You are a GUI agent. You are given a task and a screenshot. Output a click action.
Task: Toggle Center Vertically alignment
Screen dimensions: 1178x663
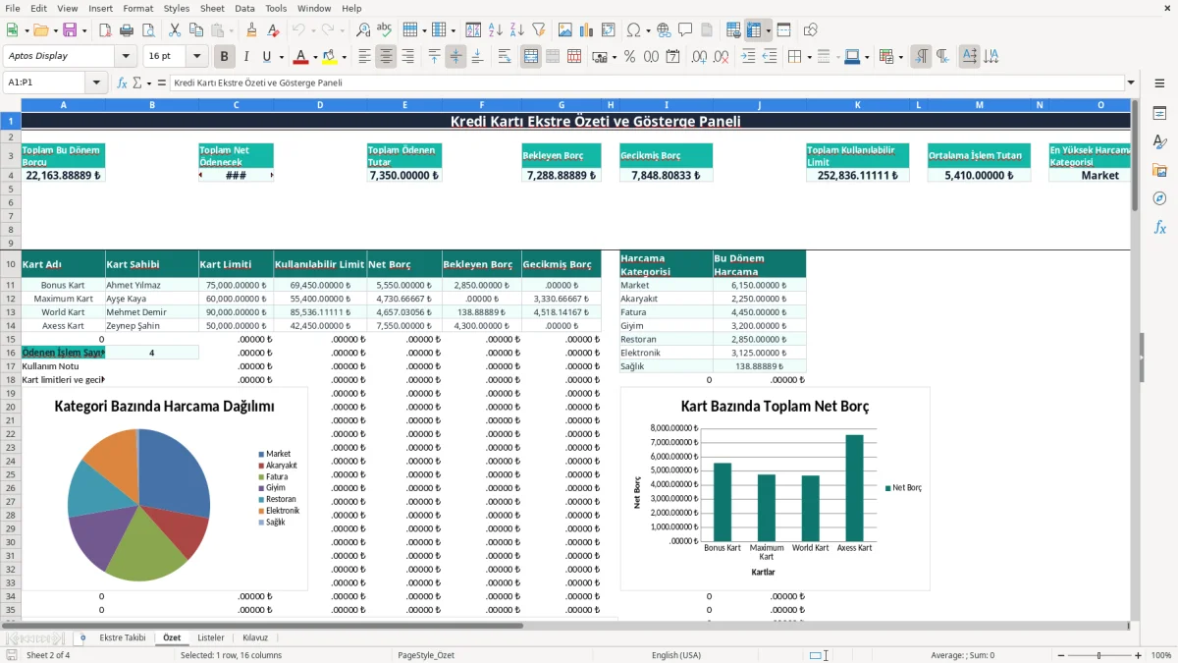click(455, 57)
